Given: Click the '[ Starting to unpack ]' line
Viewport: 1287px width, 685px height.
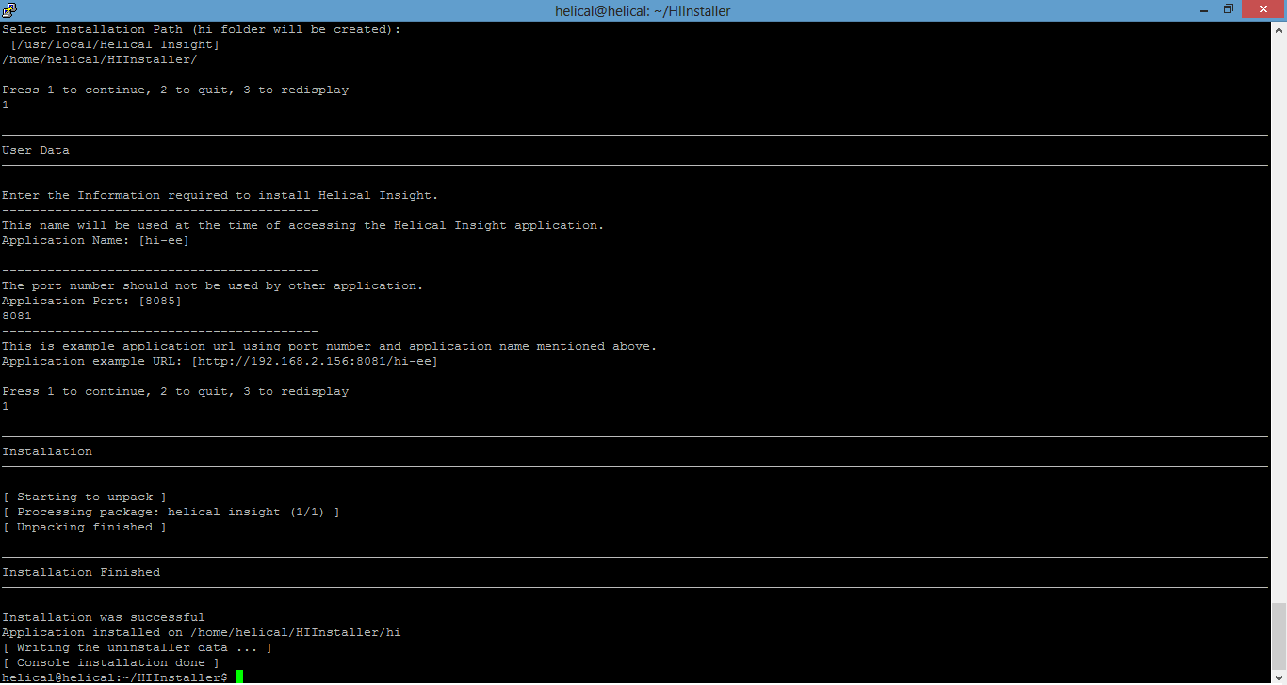Looking at the screenshot, I should click(85, 497).
